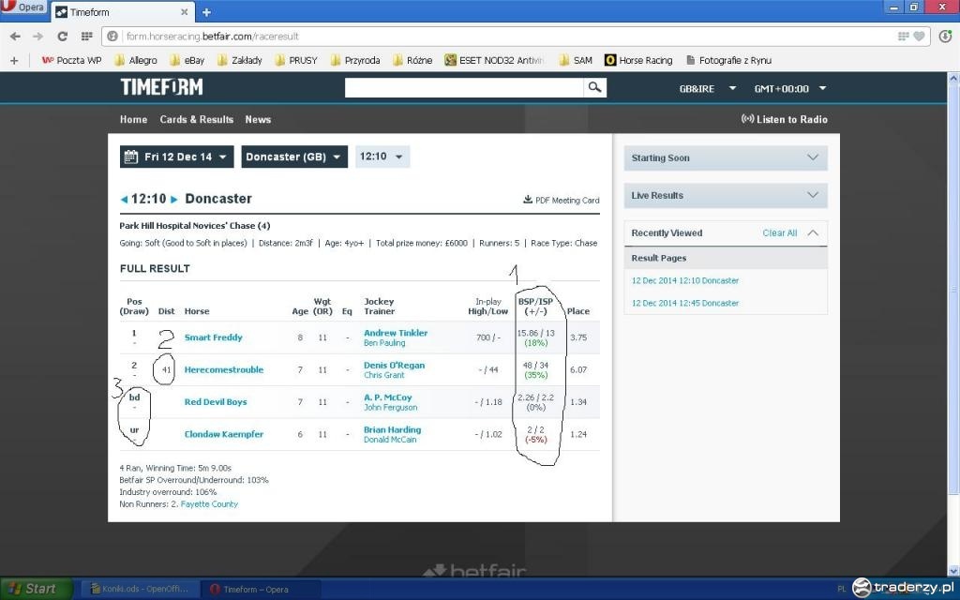Open the Herecomestrouble horse page
Screen dimensions: 960x600
coord(224,369)
